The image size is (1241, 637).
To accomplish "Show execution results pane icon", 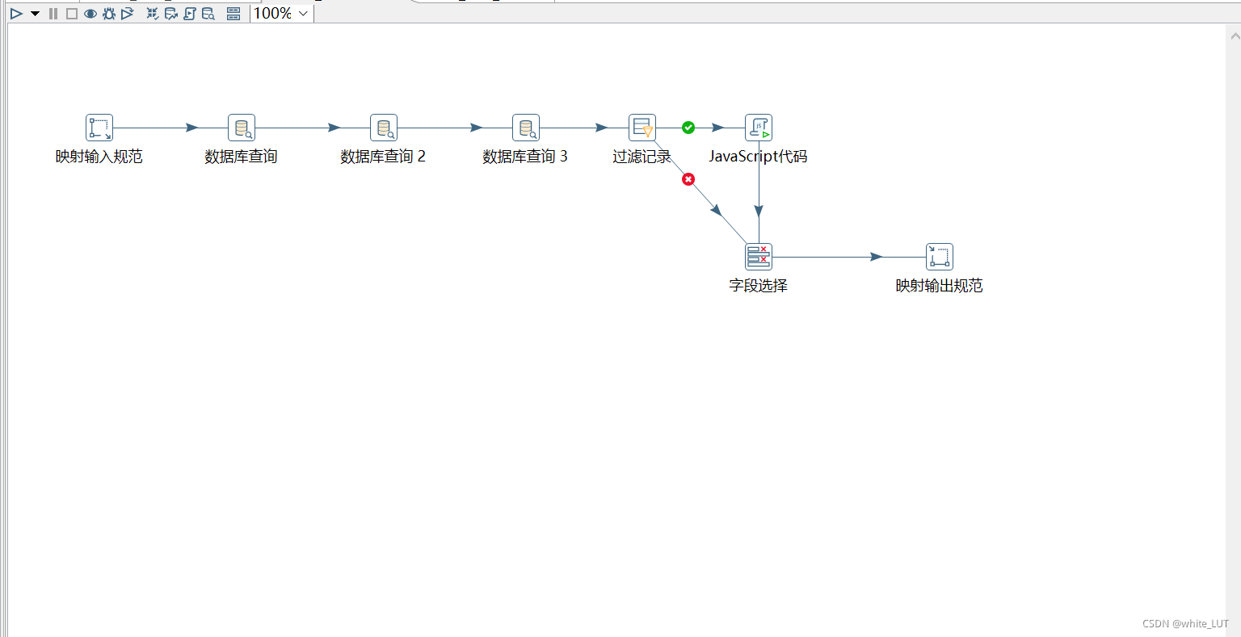I will 233,14.
